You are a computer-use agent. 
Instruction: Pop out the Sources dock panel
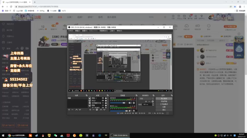point(107,95)
